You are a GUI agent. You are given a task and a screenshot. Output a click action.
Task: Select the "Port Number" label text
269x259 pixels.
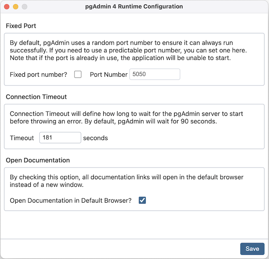point(108,74)
